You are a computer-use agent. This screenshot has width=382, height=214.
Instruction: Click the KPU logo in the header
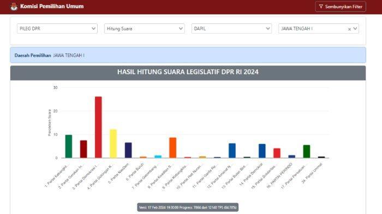(x=14, y=7)
